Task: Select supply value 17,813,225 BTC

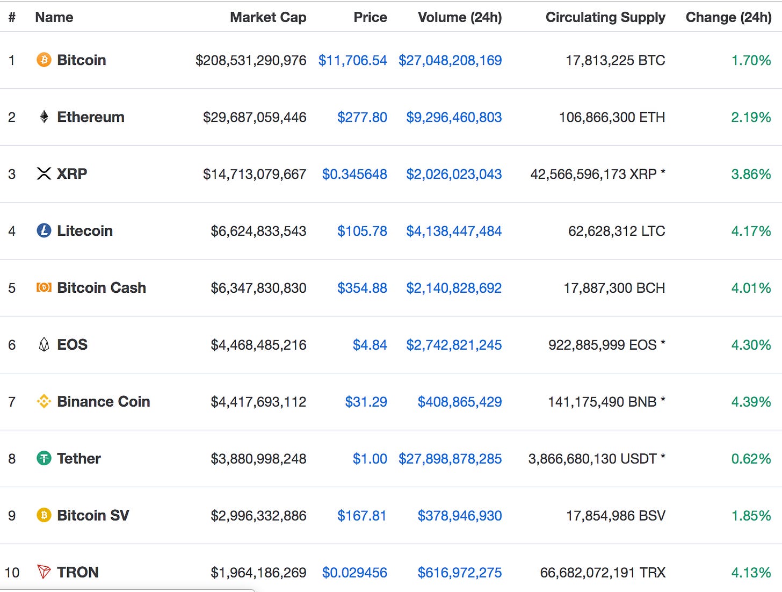Action: (x=616, y=60)
